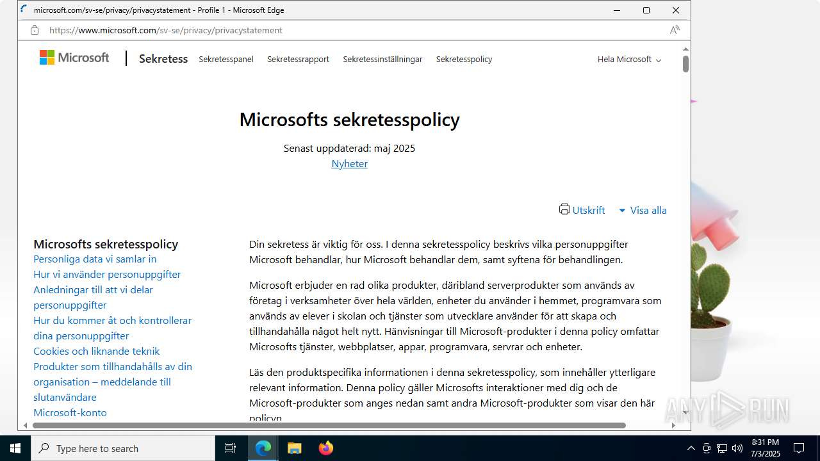Click the Microsofts sekretesspolicy sidebar heading
820x461 pixels.
(106, 244)
